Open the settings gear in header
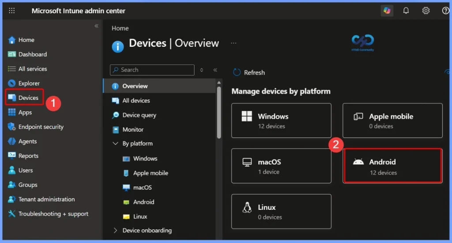The height and width of the screenshot is (243, 452). pos(426,11)
